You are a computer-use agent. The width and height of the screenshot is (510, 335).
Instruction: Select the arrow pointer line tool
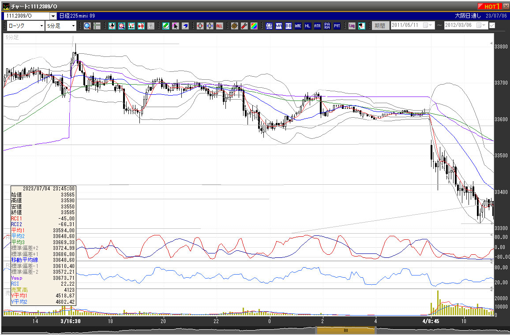click(x=176, y=26)
